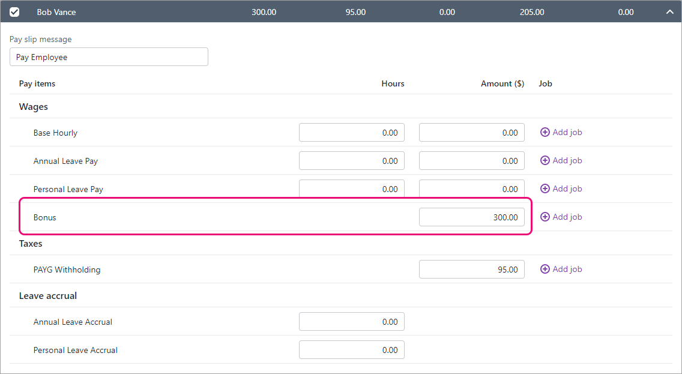The width and height of the screenshot is (682, 374).
Task: Click the Annual Leave Pay amount field
Action: pyautogui.click(x=471, y=160)
